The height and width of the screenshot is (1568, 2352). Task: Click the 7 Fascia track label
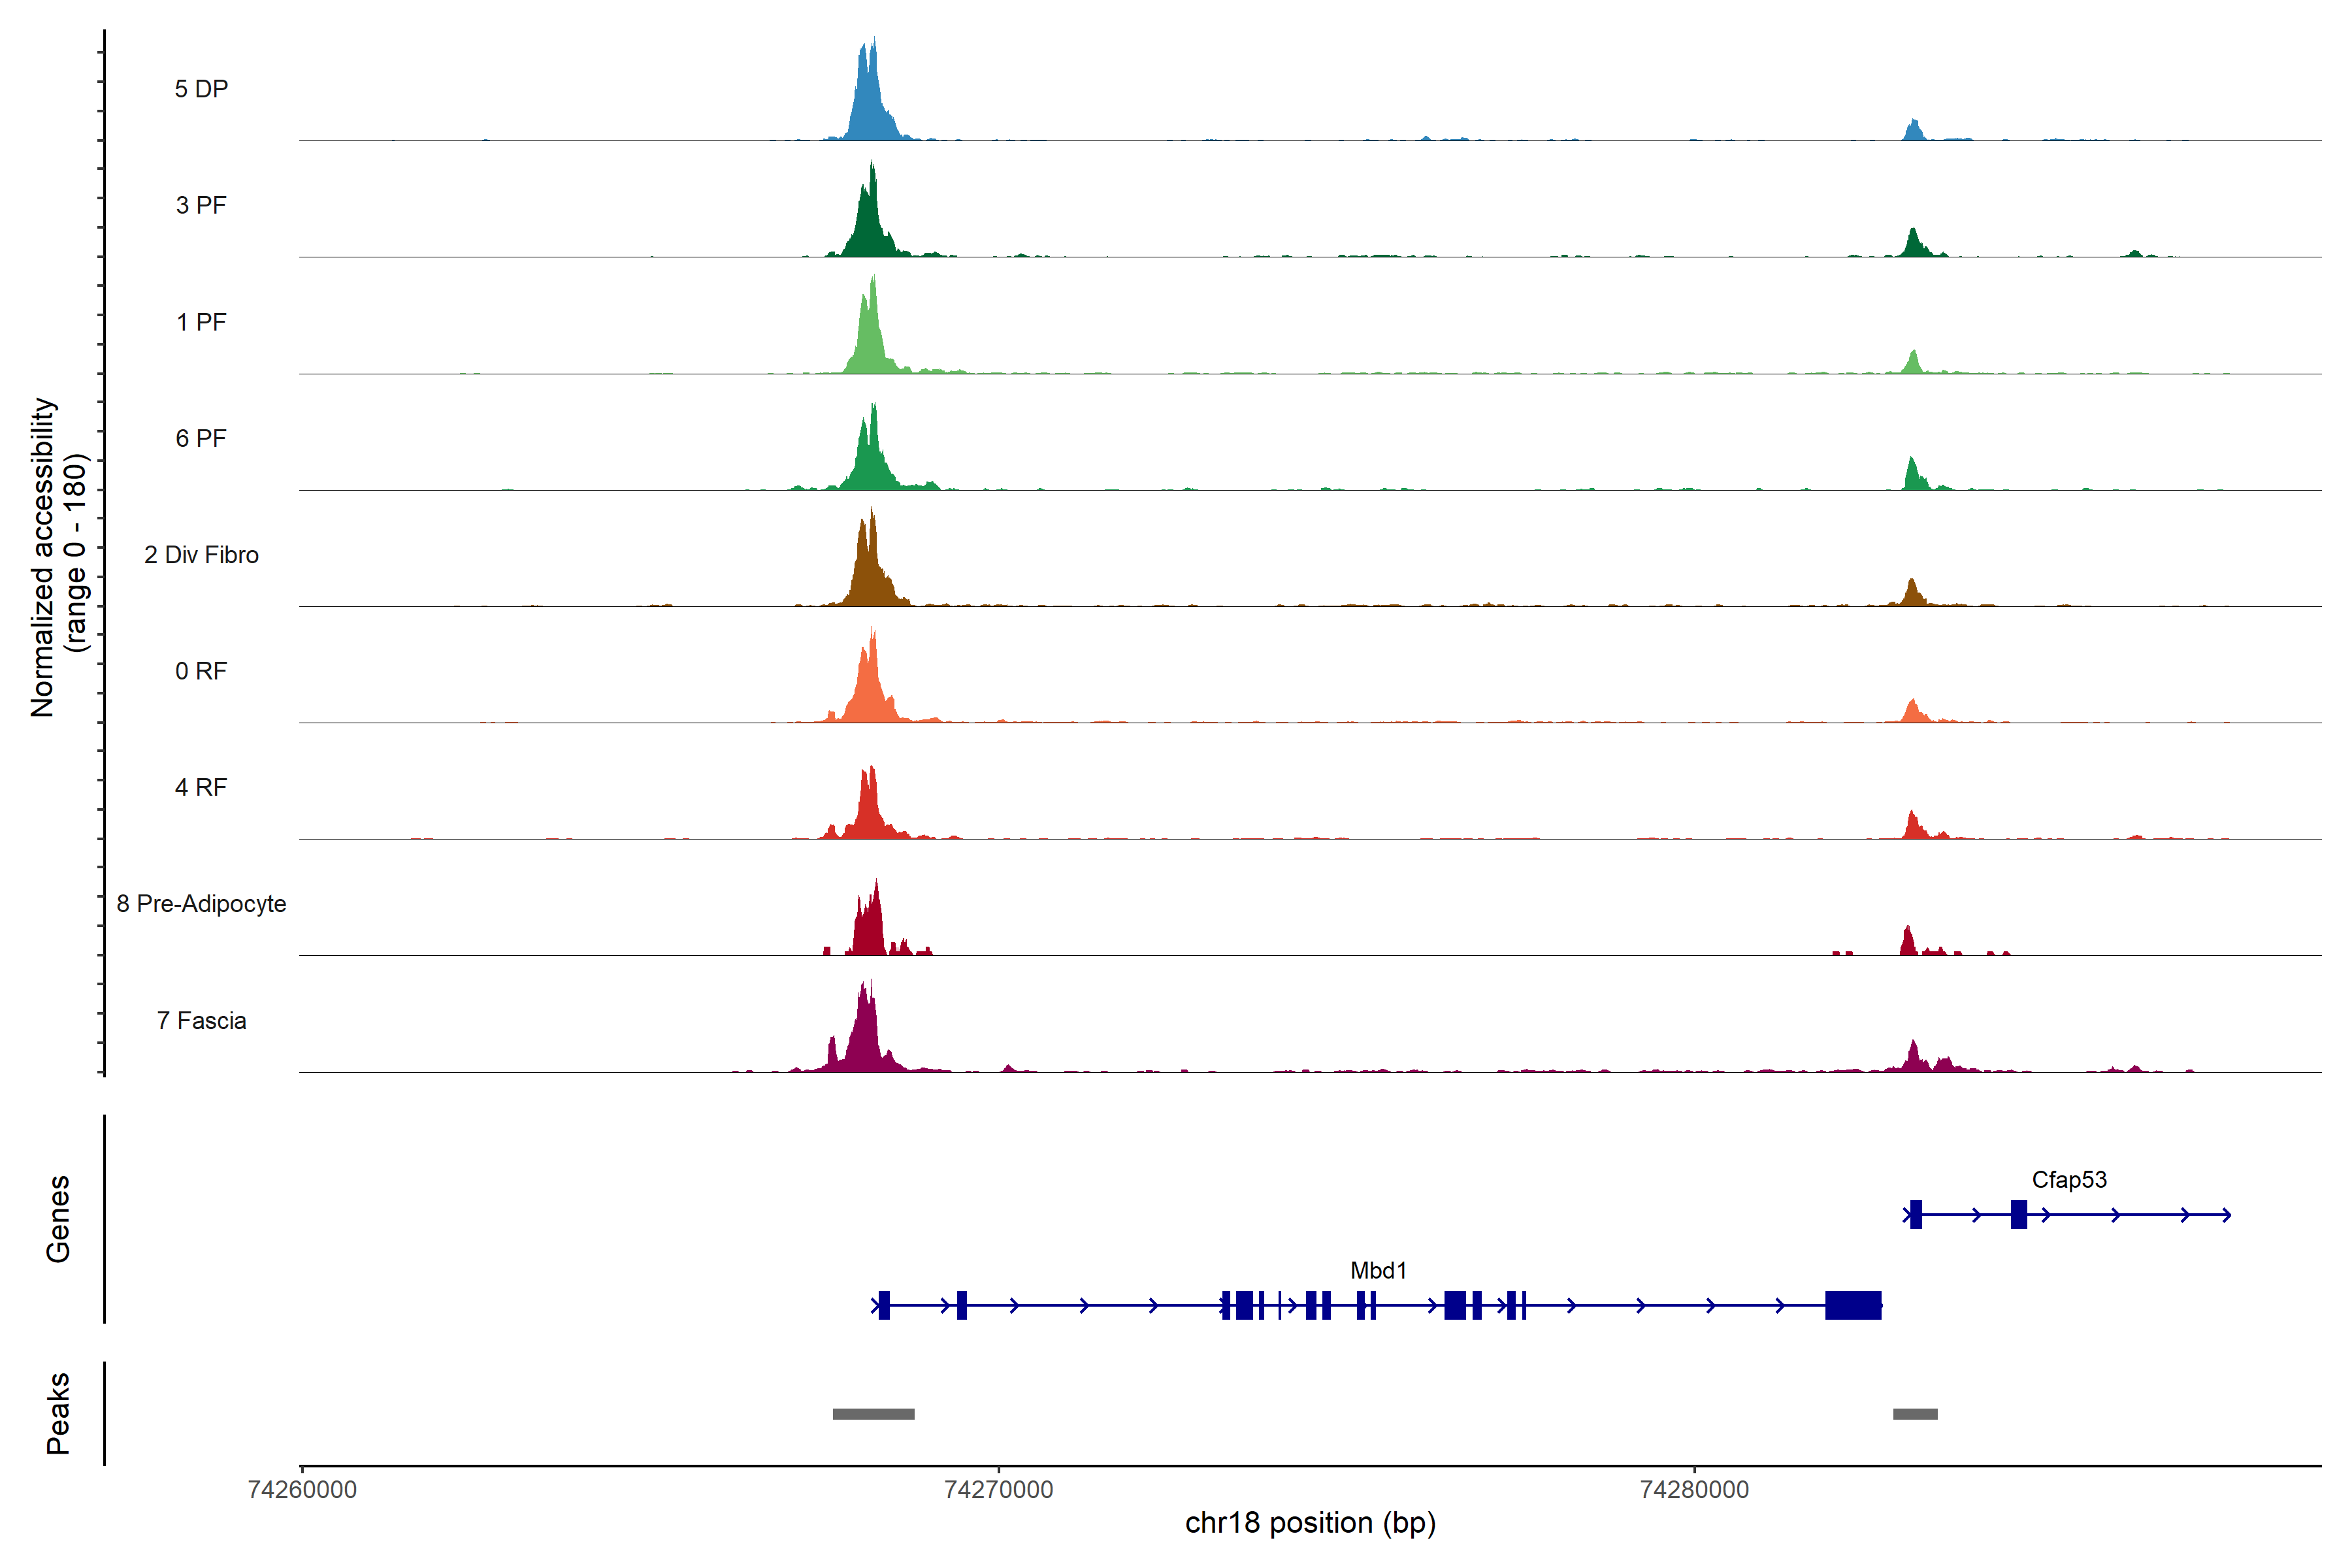tap(201, 1021)
